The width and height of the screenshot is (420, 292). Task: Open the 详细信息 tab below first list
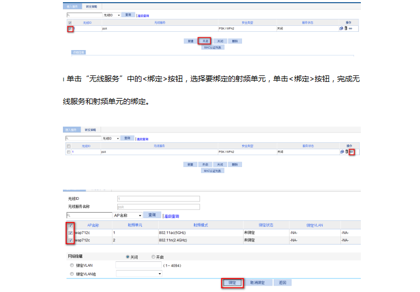click(x=79, y=52)
